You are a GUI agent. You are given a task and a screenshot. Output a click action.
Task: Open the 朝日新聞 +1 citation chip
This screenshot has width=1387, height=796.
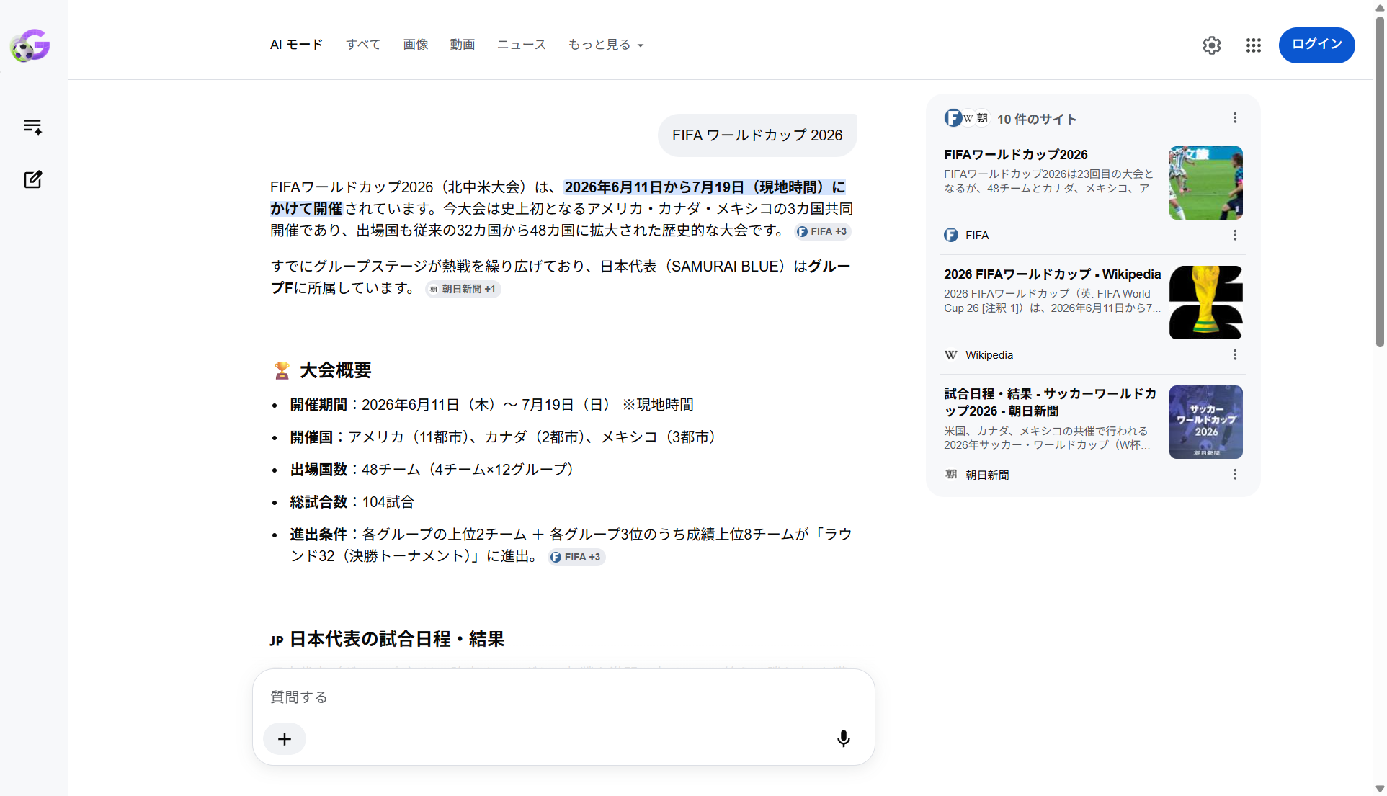[463, 289]
